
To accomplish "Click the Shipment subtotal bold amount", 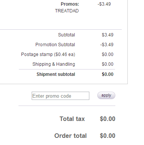I will (107, 74).
